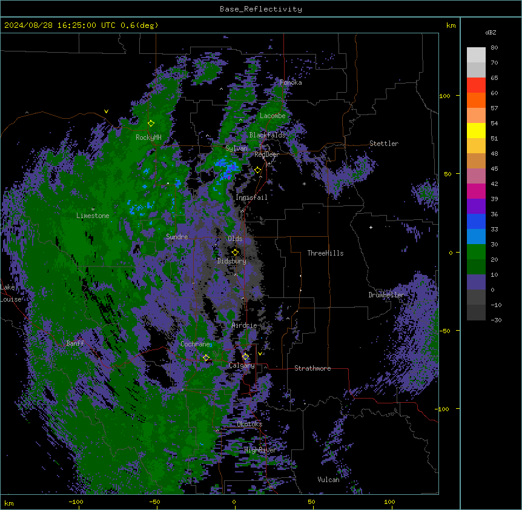Viewport: 522px width, 510px height.
Task: Click the Banff label
Action: pyautogui.click(x=75, y=343)
